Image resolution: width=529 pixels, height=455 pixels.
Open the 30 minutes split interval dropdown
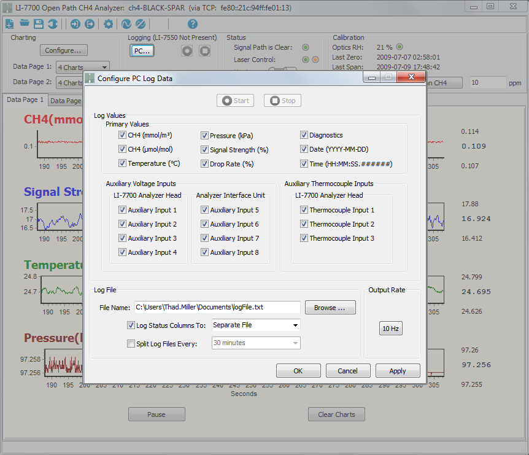click(x=256, y=343)
